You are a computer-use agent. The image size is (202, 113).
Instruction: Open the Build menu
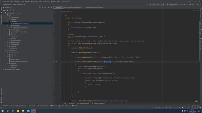pos(33,2)
